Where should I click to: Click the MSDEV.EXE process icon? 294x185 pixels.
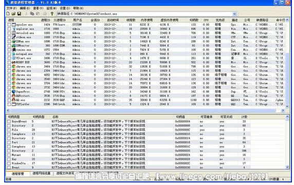tap(14, 62)
